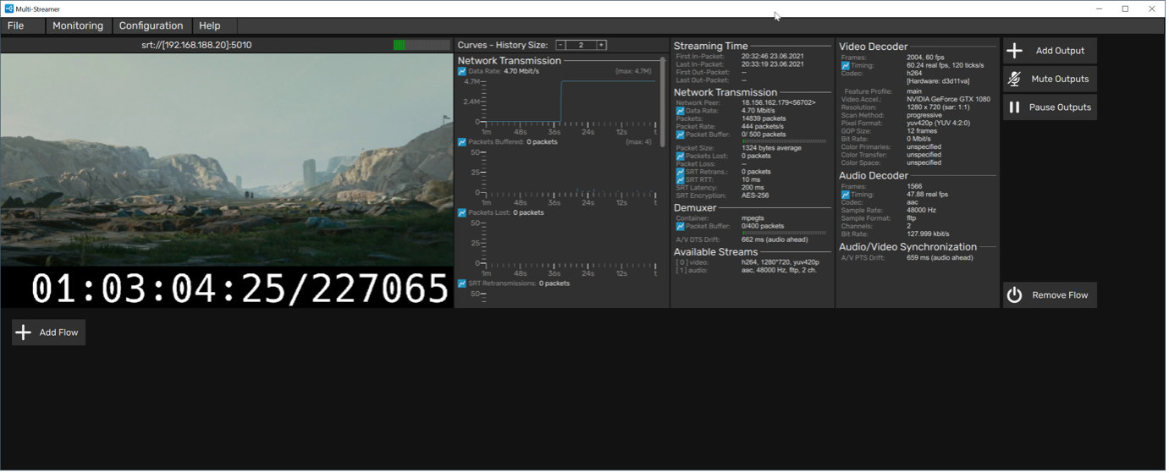The image size is (1169, 473).
Task: Pause outputs using the pause icon
Action: tap(1015, 107)
